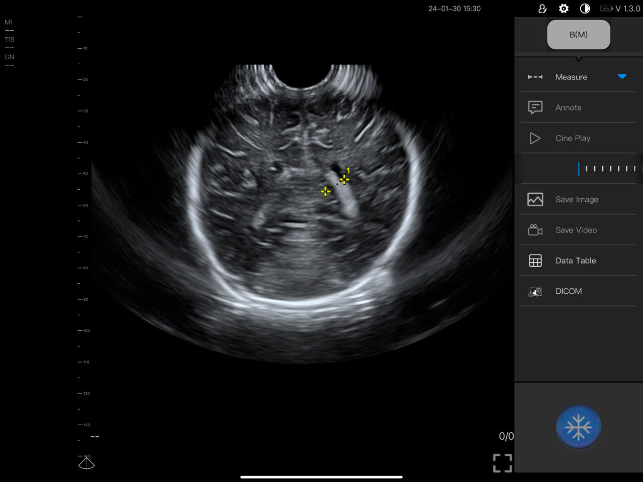Start Cine Play playback
The image size is (643, 482).
[x=535, y=138]
